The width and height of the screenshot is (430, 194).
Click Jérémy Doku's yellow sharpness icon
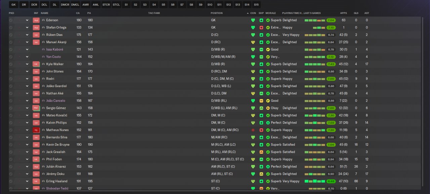[261, 174]
